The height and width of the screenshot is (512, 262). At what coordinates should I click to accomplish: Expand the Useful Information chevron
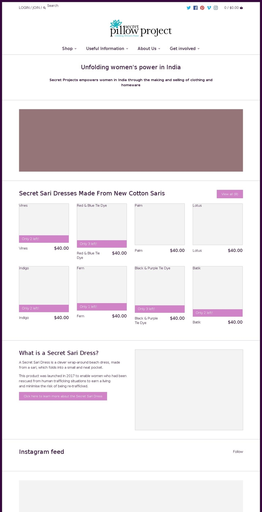[x=127, y=49]
